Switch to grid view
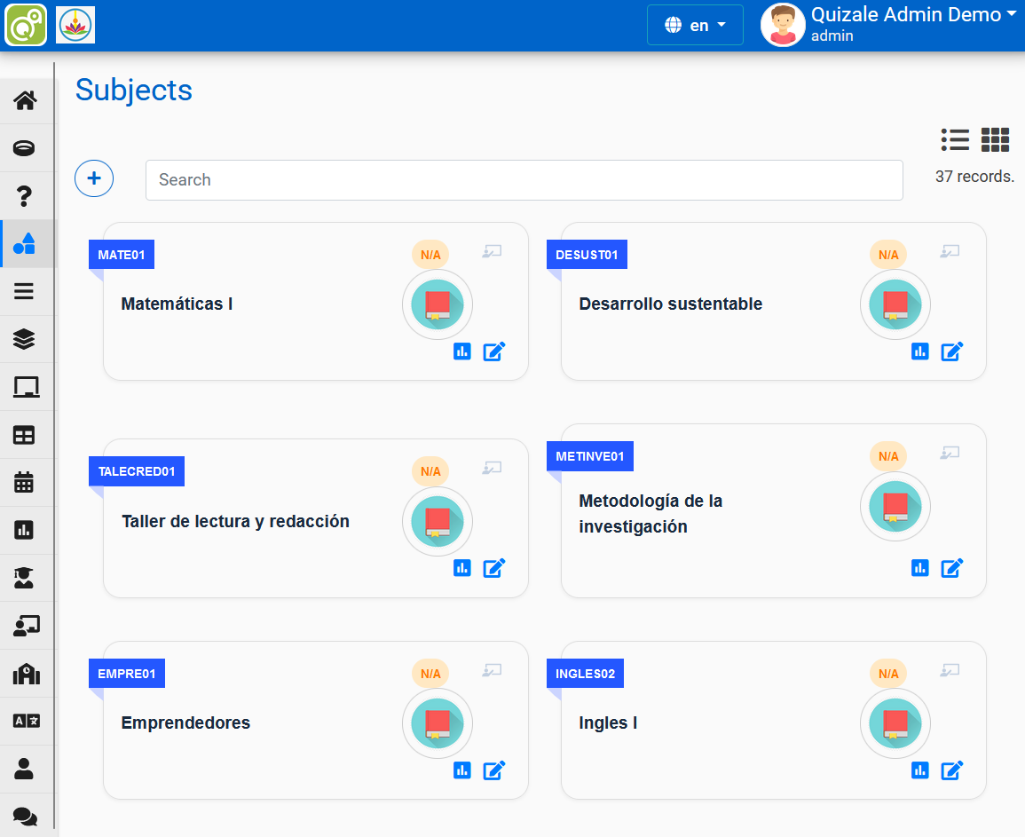This screenshot has width=1025, height=837. pos(995,139)
